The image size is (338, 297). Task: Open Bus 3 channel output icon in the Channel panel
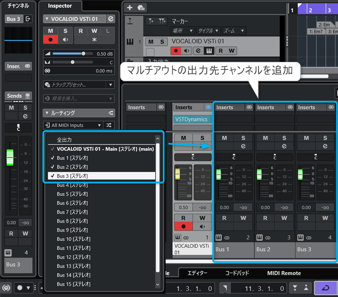[x=28, y=19]
